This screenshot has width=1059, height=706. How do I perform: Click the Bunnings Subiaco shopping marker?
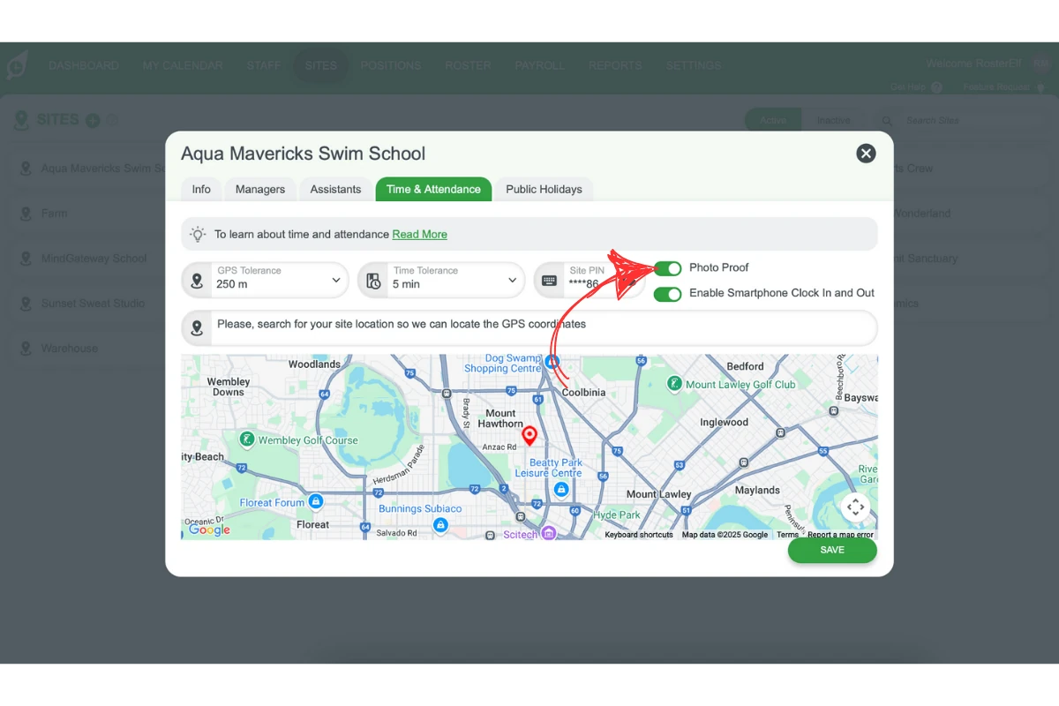coord(440,524)
